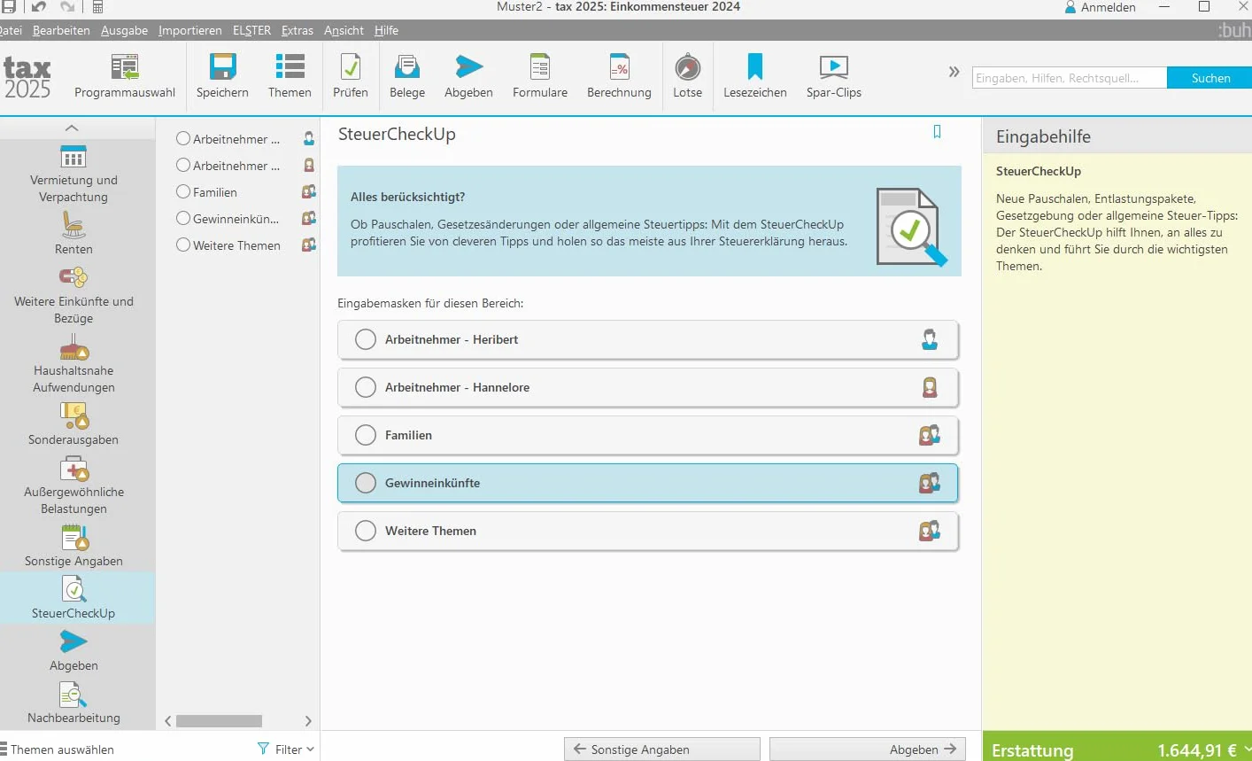
Task: Open Sonderausgaben in the sidebar
Action: point(73,423)
